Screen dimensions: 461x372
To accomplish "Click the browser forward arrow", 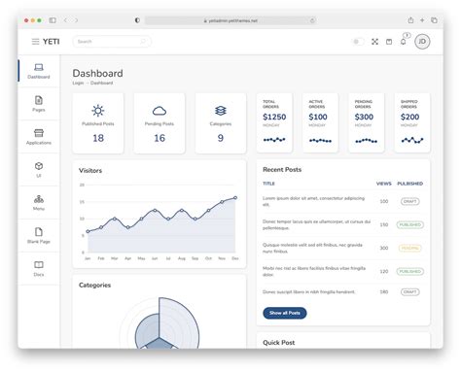I will 76,20.
